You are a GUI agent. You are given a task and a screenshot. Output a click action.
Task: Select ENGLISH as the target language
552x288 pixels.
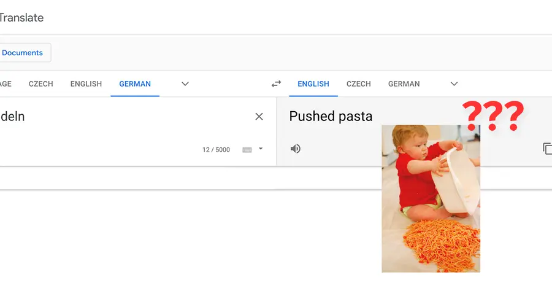pyautogui.click(x=313, y=84)
